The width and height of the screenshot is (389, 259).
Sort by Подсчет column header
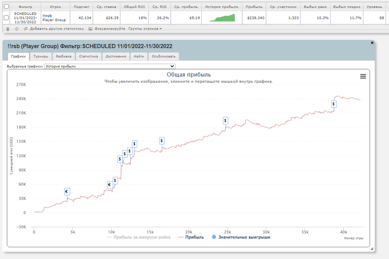point(81,7)
